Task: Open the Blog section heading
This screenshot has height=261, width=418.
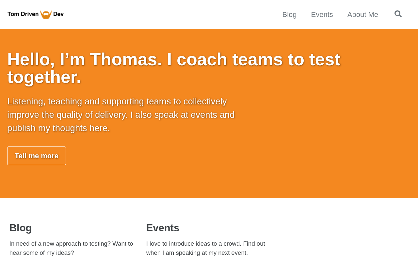Action: (x=21, y=228)
